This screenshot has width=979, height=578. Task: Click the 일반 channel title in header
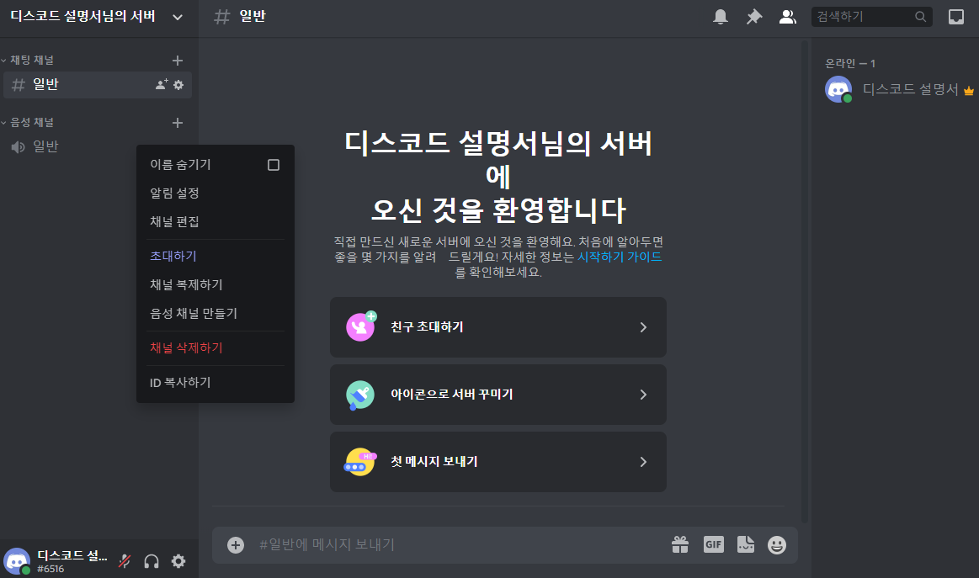pyautogui.click(x=253, y=17)
